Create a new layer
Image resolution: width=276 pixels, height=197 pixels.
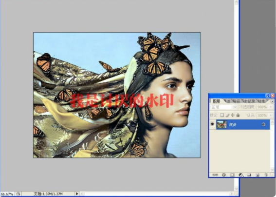(258, 175)
